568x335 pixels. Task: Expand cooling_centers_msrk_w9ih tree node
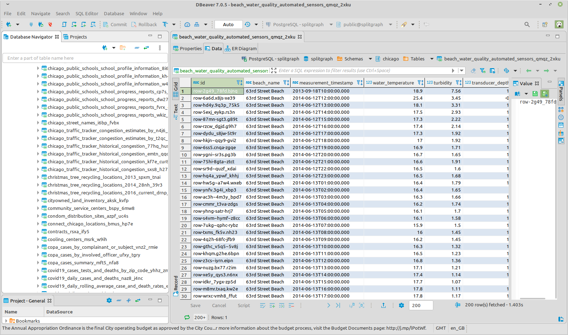point(38,239)
